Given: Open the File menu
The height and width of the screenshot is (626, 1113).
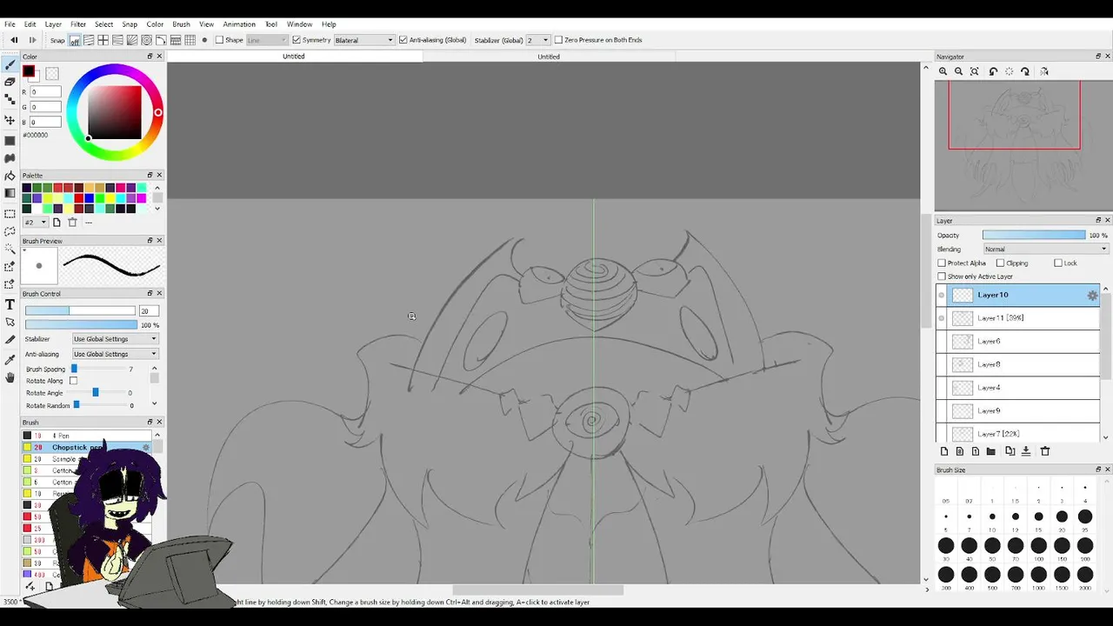Looking at the screenshot, I should (x=10, y=24).
